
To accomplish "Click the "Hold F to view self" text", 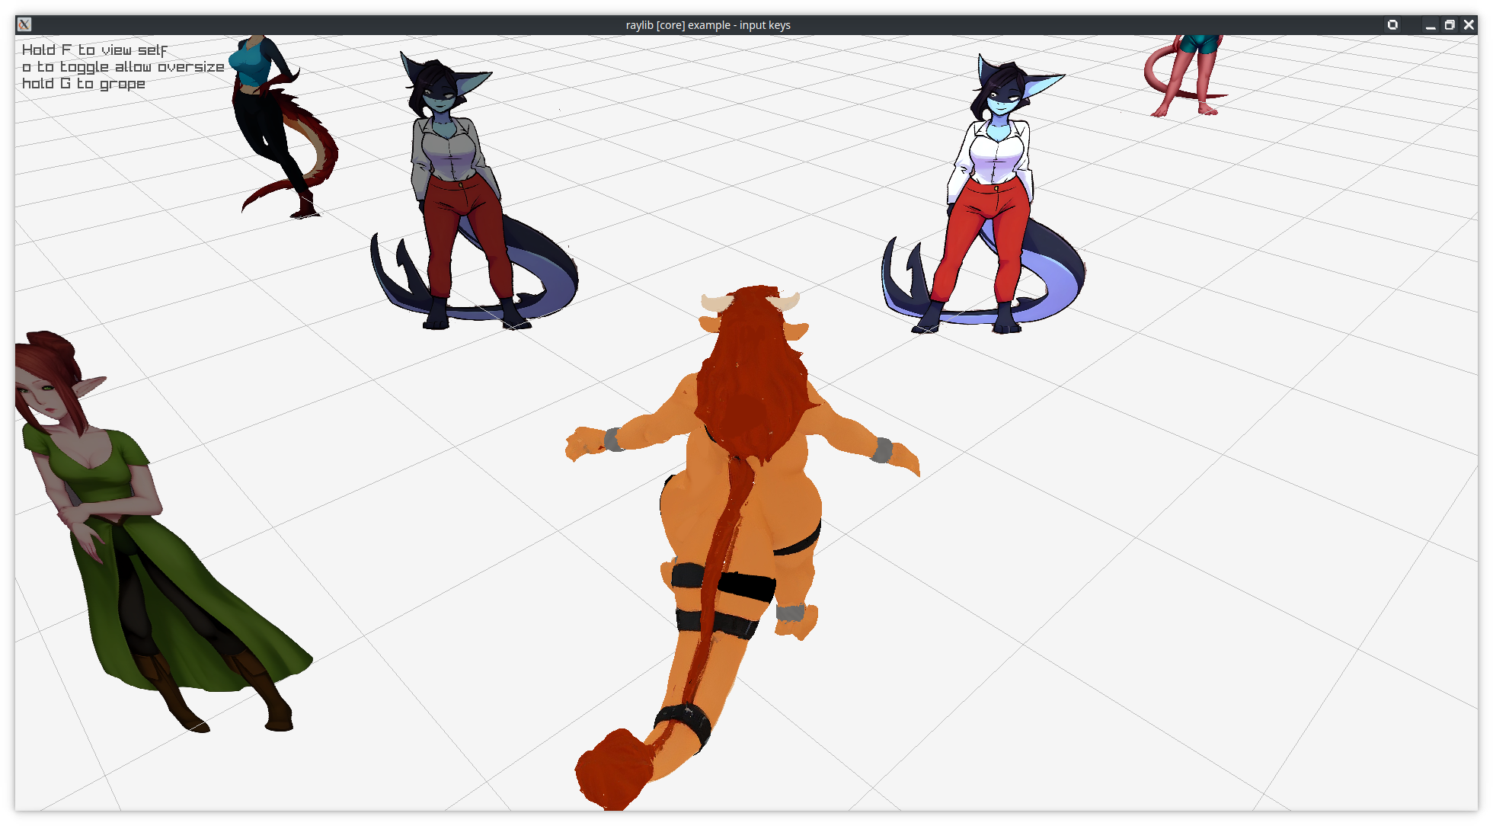I will pos(94,50).
